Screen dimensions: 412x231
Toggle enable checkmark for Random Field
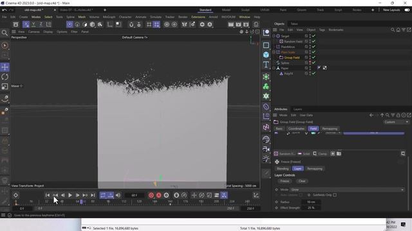[314, 41]
